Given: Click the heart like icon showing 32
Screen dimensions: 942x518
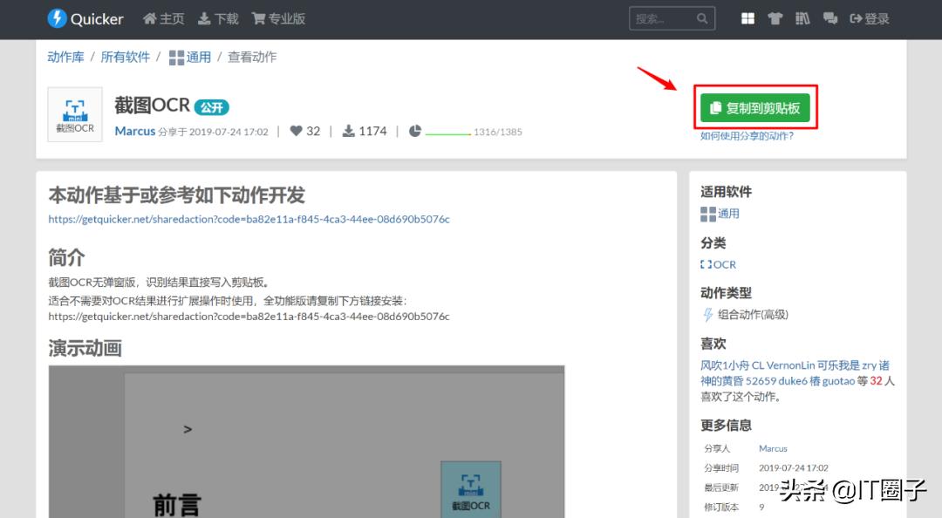Looking at the screenshot, I should 296,131.
